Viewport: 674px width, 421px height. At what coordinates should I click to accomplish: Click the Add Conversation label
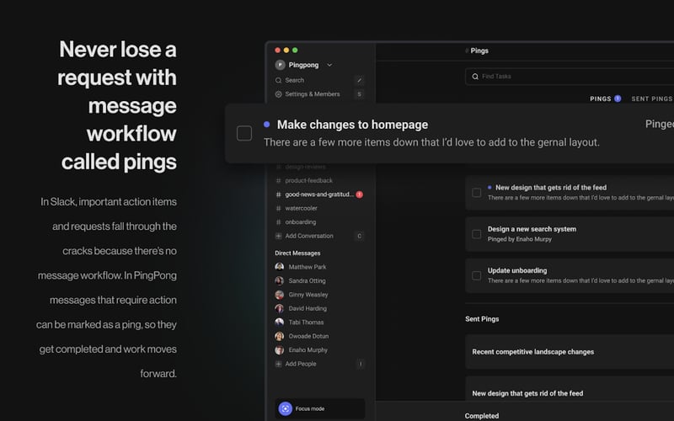(x=309, y=236)
